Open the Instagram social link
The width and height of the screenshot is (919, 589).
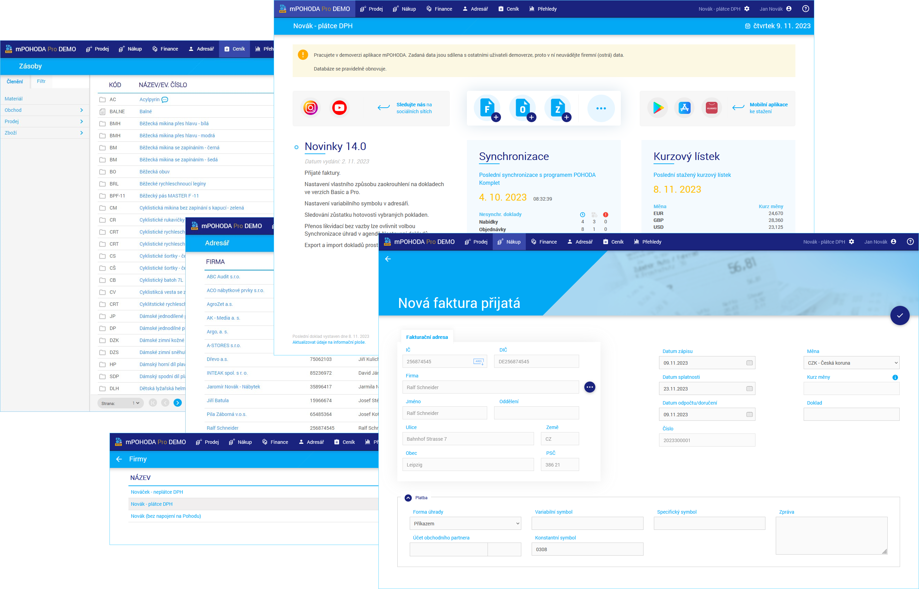[x=311, y=108]
